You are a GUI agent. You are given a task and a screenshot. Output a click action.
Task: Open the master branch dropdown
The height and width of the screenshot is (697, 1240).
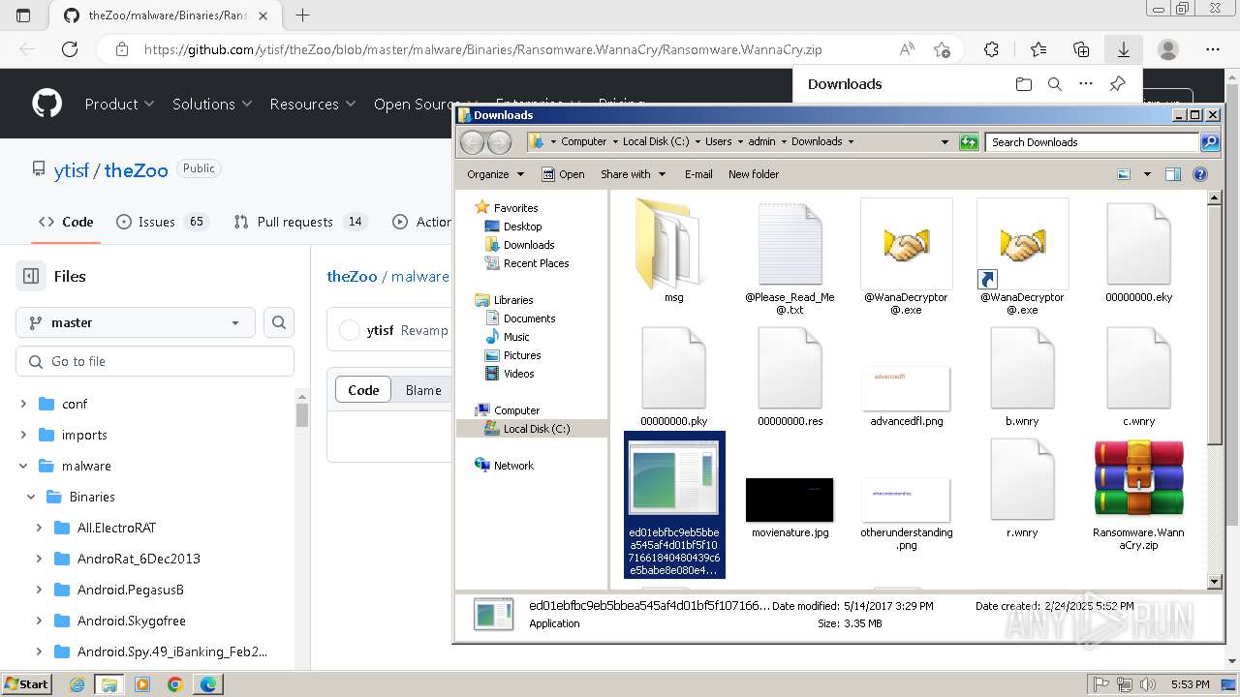[135, 322]
